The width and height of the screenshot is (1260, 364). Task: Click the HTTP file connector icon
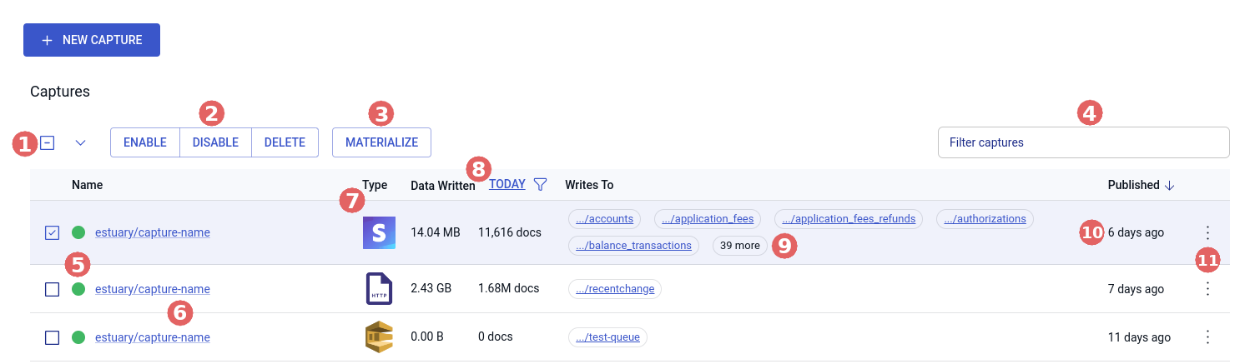(x=379, y=289)
